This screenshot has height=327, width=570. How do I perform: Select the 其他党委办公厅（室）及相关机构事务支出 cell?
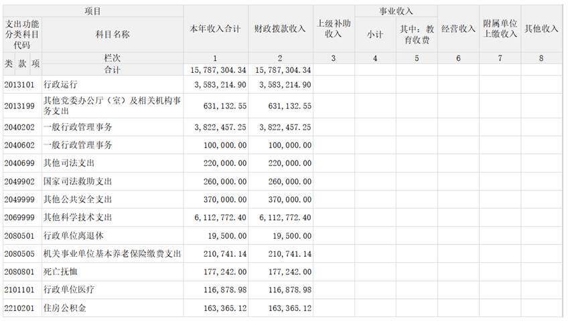click(111, 106)
